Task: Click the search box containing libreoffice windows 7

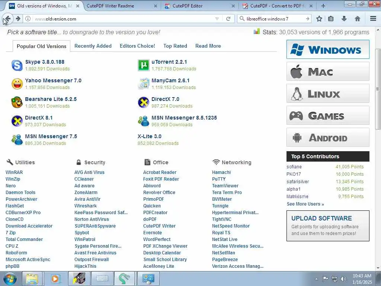Action: point(275,19)
